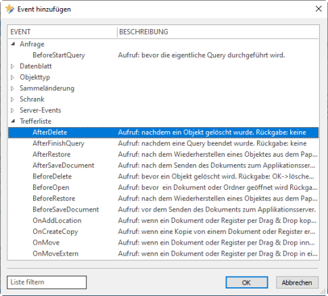Expand the Schrank tree node
The width and height of the screenshot is (328, 296).
click(13, 99)
